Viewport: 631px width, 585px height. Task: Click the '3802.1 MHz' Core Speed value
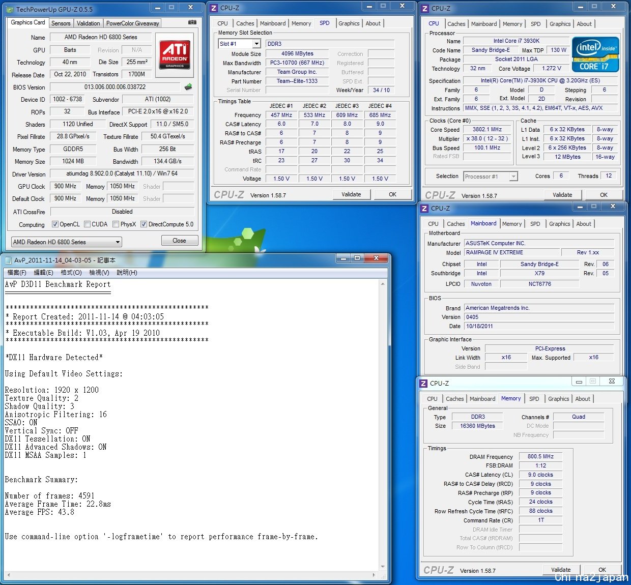click(x=487, y=129)
